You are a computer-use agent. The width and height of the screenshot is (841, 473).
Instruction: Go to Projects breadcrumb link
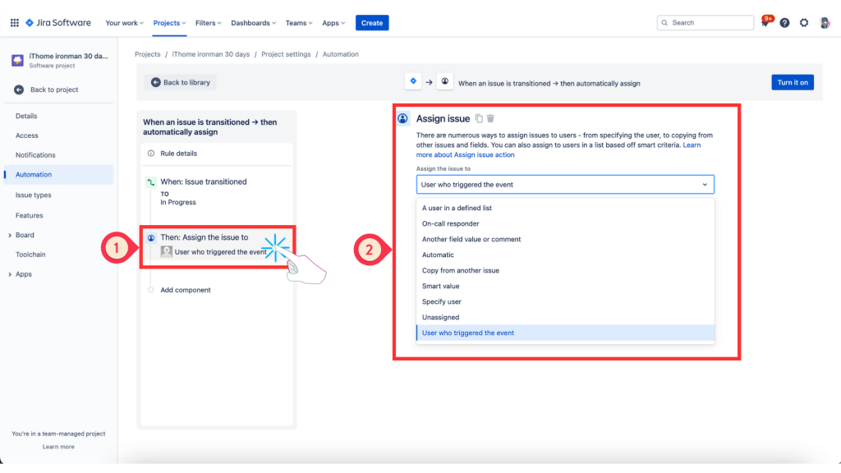[148, 54]
